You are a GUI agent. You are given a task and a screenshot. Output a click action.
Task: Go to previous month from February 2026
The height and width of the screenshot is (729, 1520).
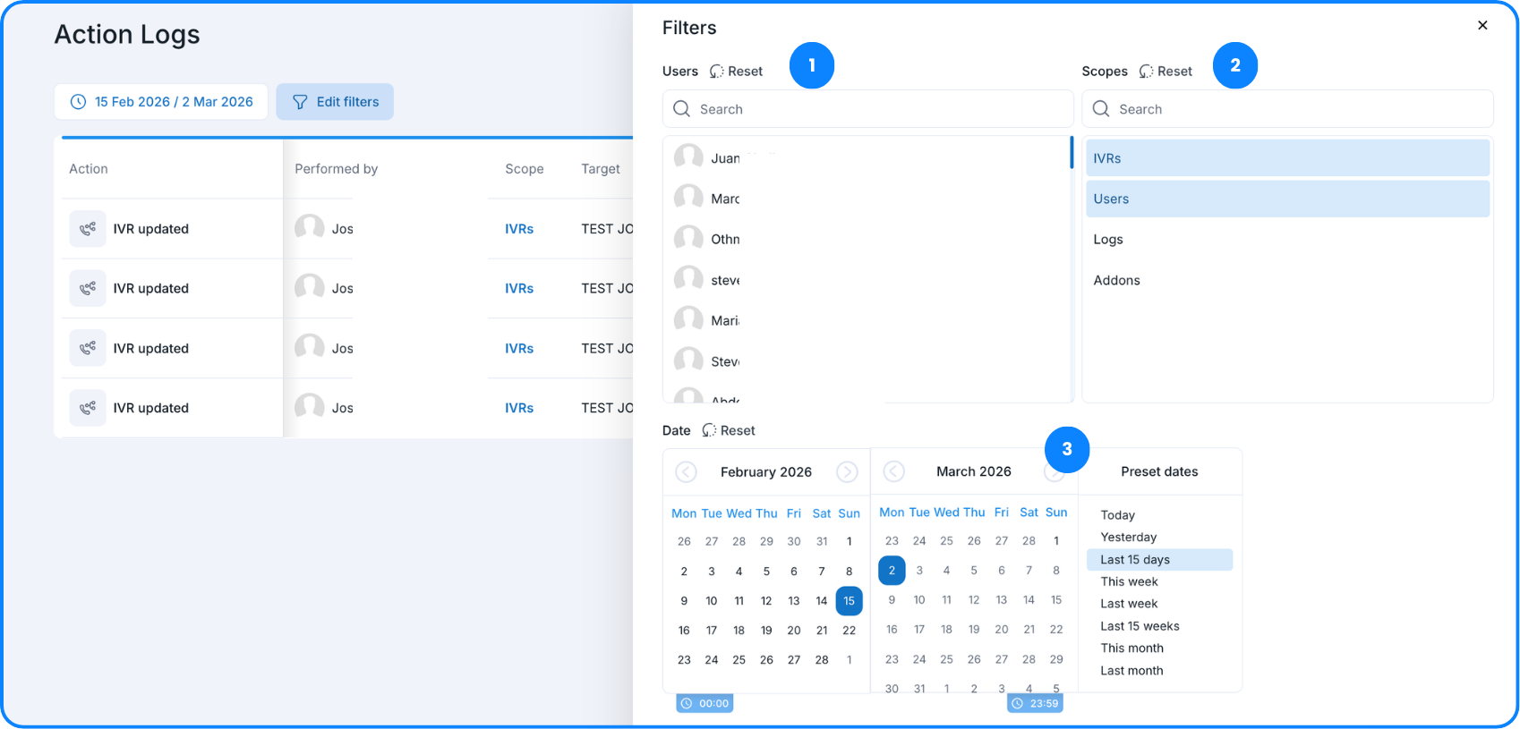point(686,472)
